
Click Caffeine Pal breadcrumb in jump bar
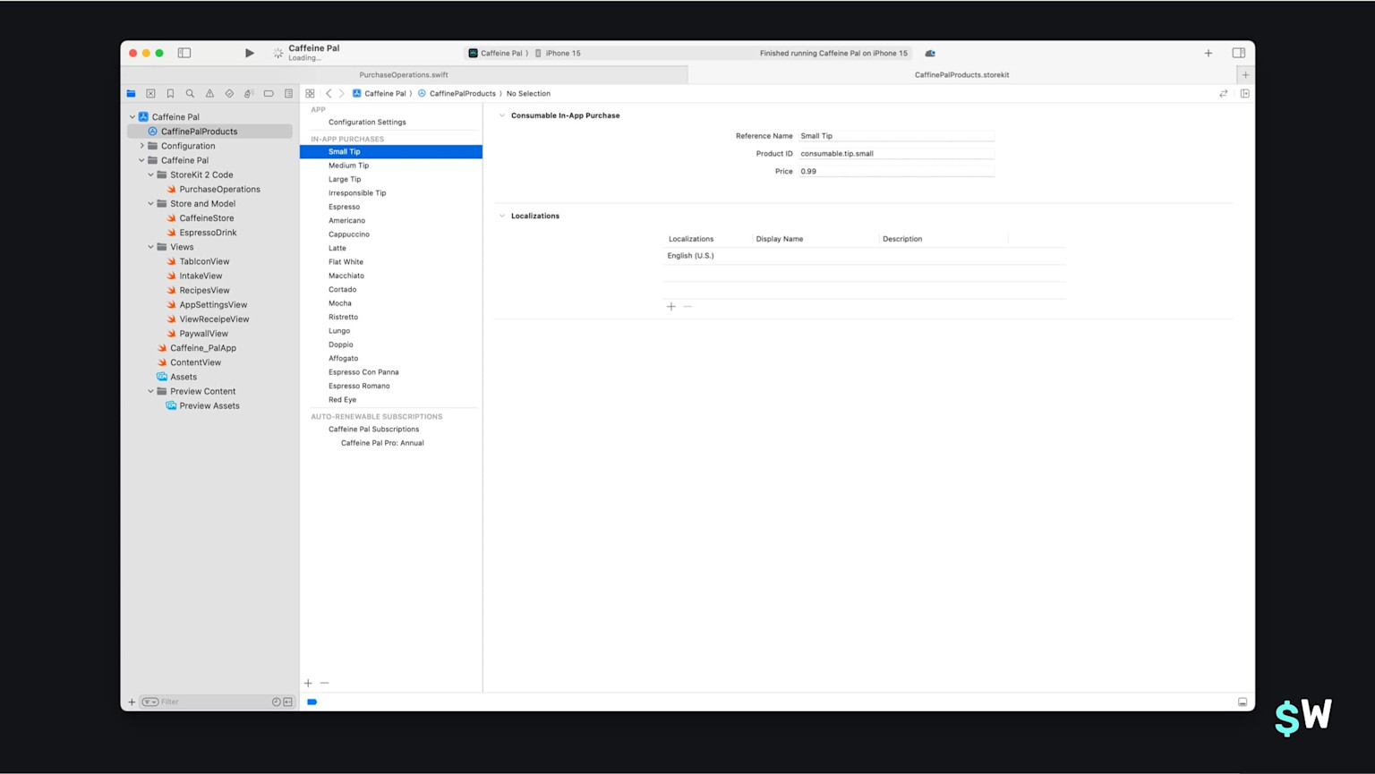click(x=379, y=93)
